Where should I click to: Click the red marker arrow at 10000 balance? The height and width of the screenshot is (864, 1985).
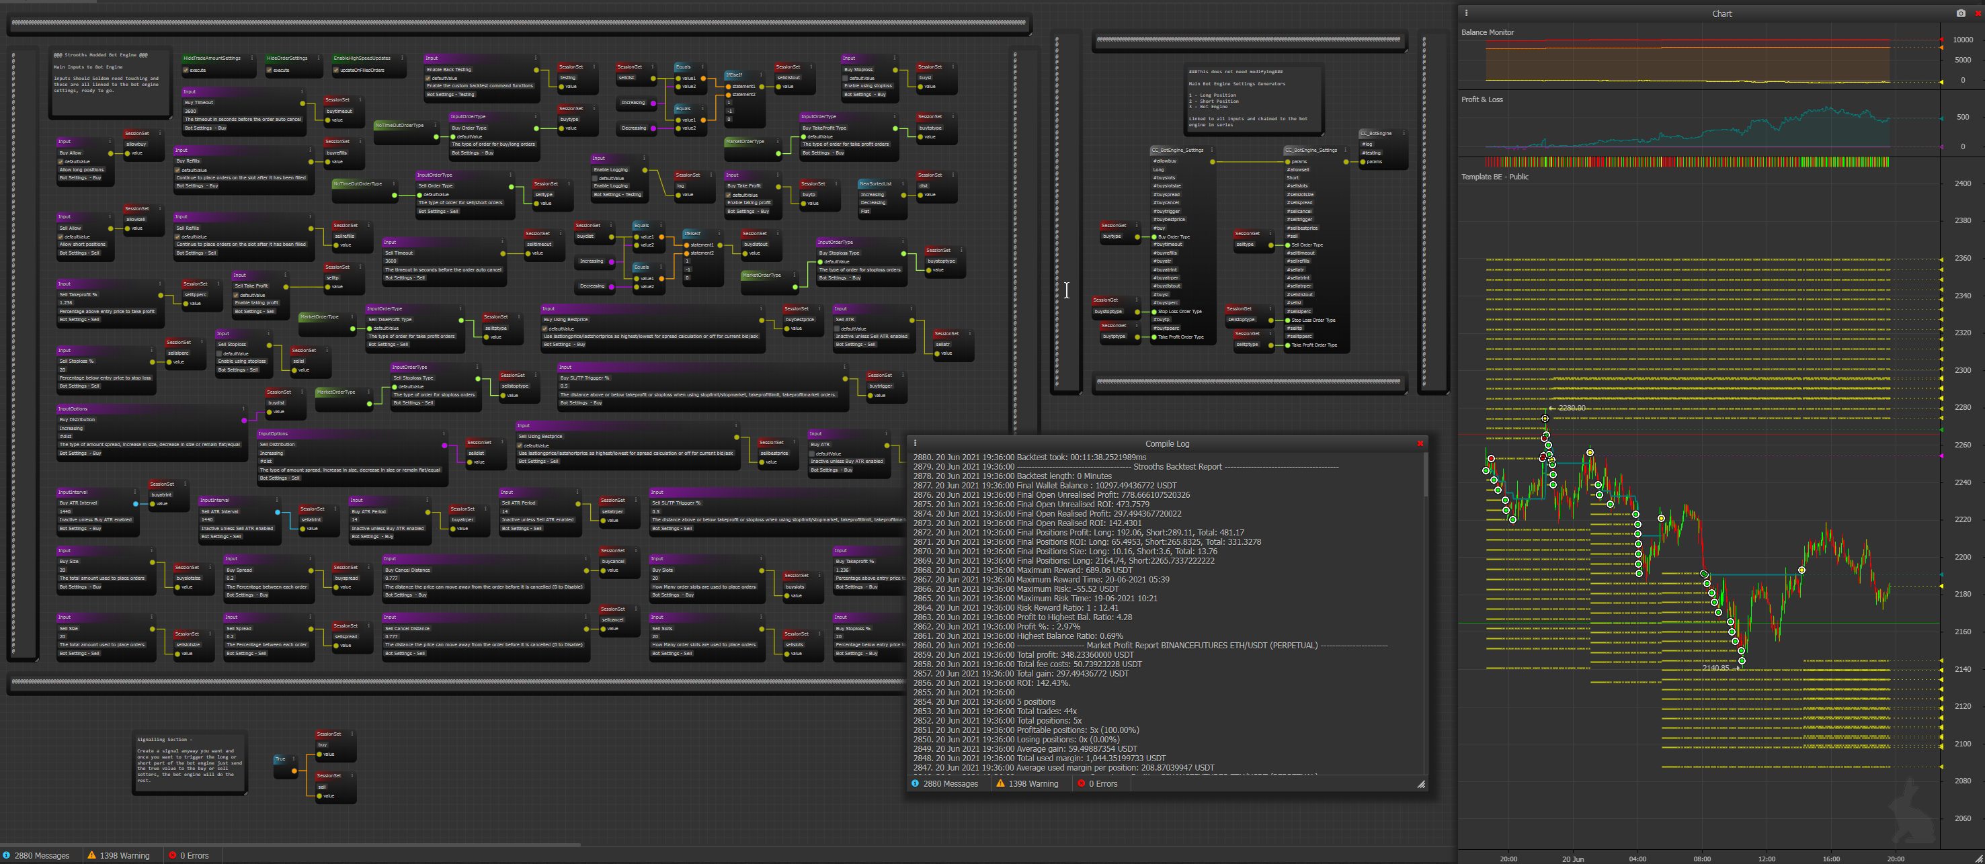tap(1941, 38)
